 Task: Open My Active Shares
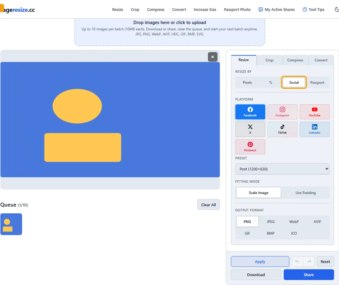click(x=277, y=9)
